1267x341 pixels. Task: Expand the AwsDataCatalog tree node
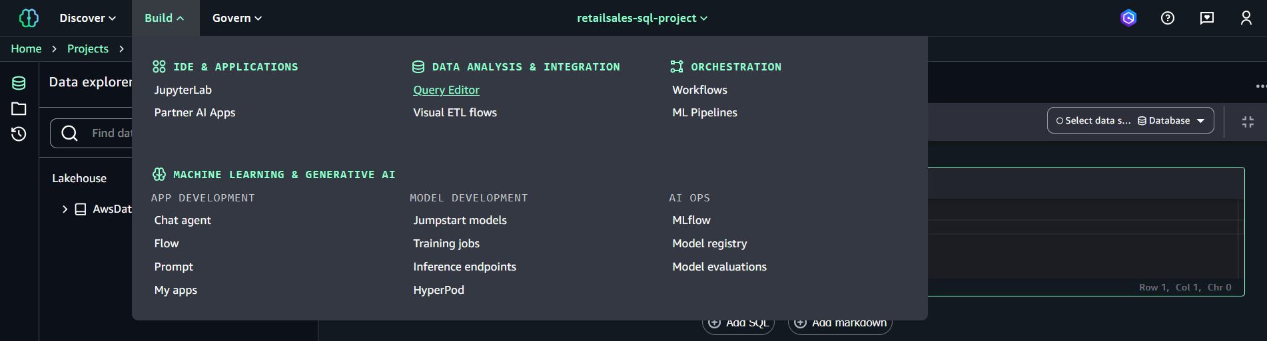(x=65, y=209)
